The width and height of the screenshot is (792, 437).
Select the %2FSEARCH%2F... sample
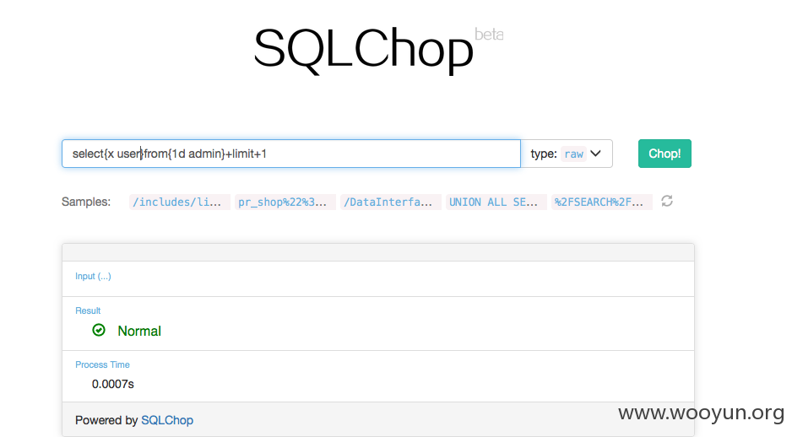pyautogui.click(x=602, y=202)
